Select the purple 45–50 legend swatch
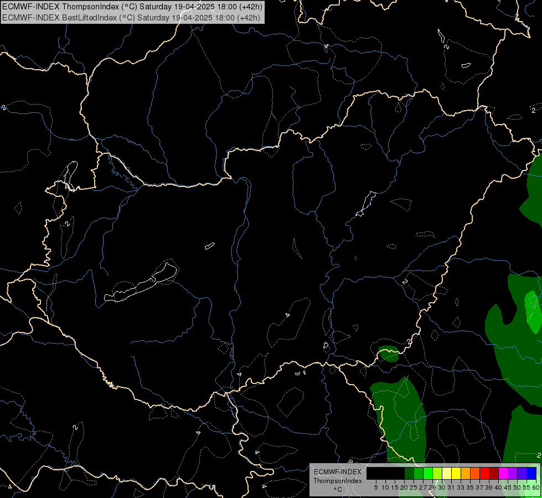Image resolution: width=542 pixels, height=498 pixels. [x=513, y=473]
